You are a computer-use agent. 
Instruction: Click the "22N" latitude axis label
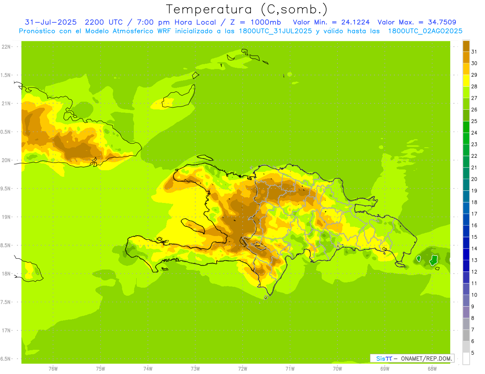pos(7,47)
